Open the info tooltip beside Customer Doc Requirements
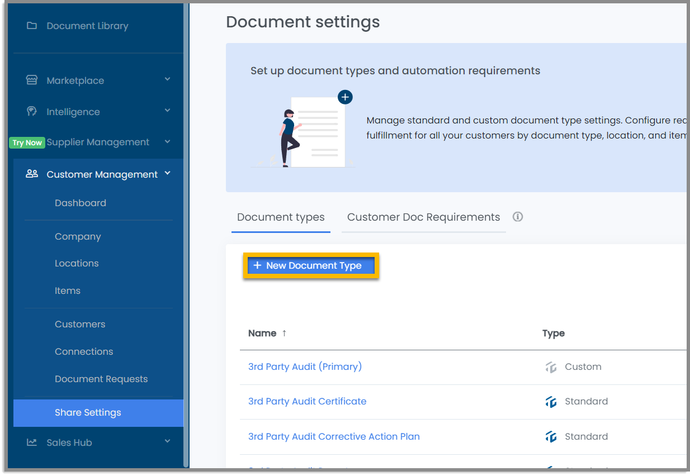Viewport: 690px width, 476px height. click(517, 217)
